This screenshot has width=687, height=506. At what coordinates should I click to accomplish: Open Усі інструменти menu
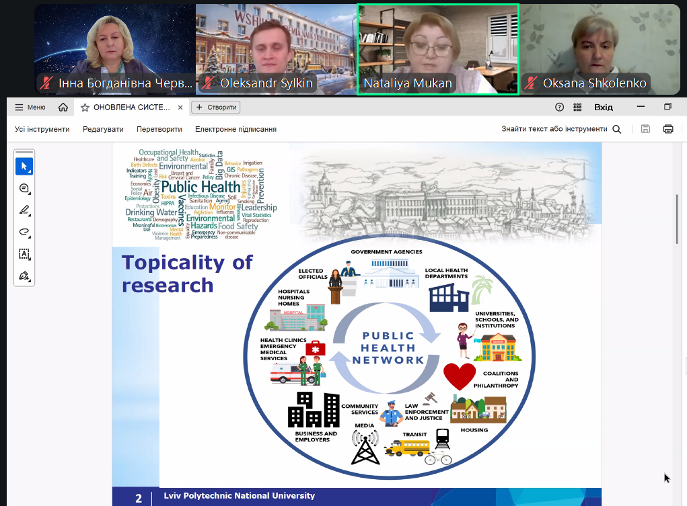point(42,129)
